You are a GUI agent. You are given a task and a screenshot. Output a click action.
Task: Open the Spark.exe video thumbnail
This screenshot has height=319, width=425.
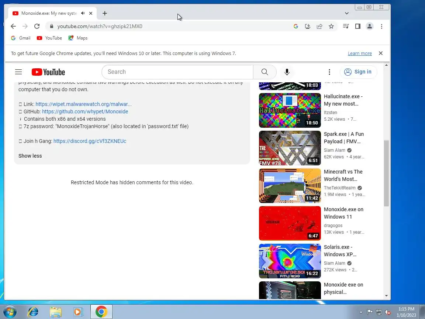(290, 148)
